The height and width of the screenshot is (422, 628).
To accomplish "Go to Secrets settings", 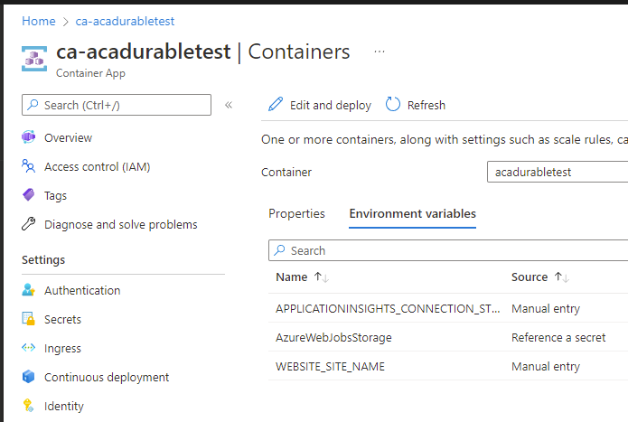I will 62,319.
